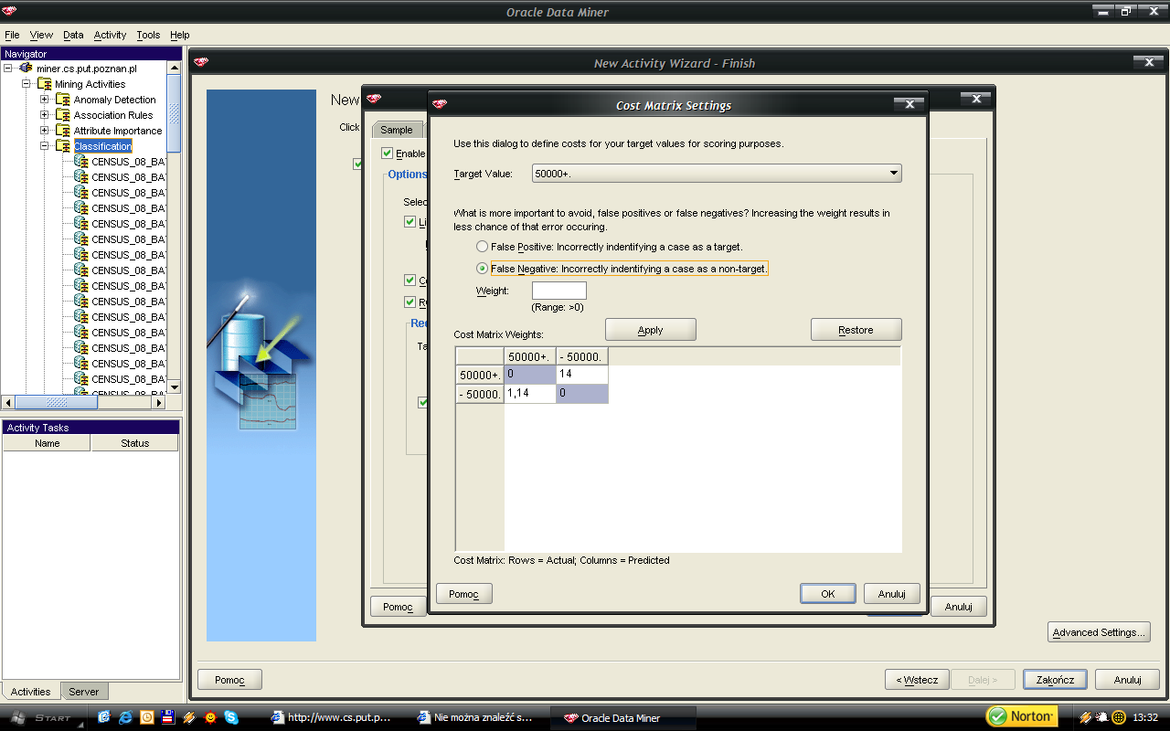
Task: Click the < Wstecz button
Action: point(917,680)
